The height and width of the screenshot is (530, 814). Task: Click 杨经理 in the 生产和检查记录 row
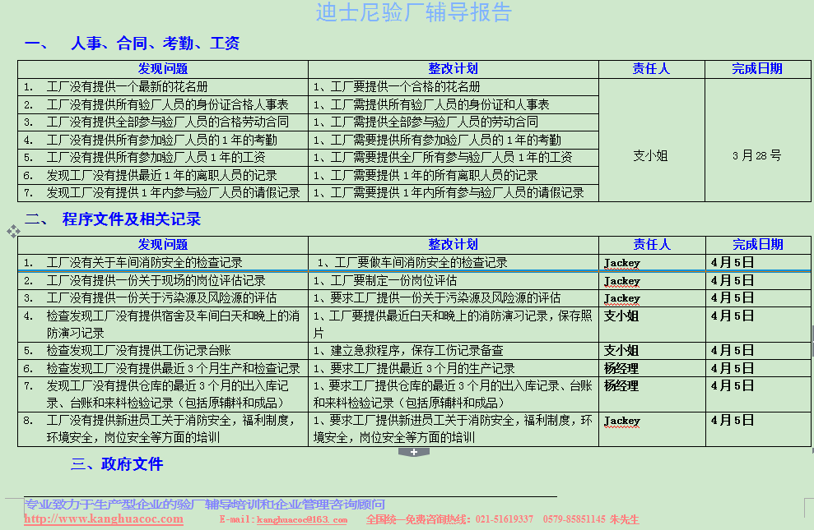pos(621,368)
